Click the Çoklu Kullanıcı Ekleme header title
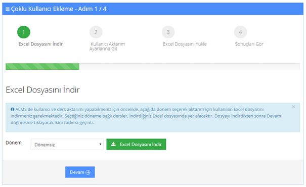306x187 pixels. pyautogui.click(x=59, y=9)
